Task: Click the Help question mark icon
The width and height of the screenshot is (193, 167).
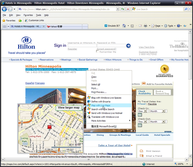Action: tap(179, 26)
